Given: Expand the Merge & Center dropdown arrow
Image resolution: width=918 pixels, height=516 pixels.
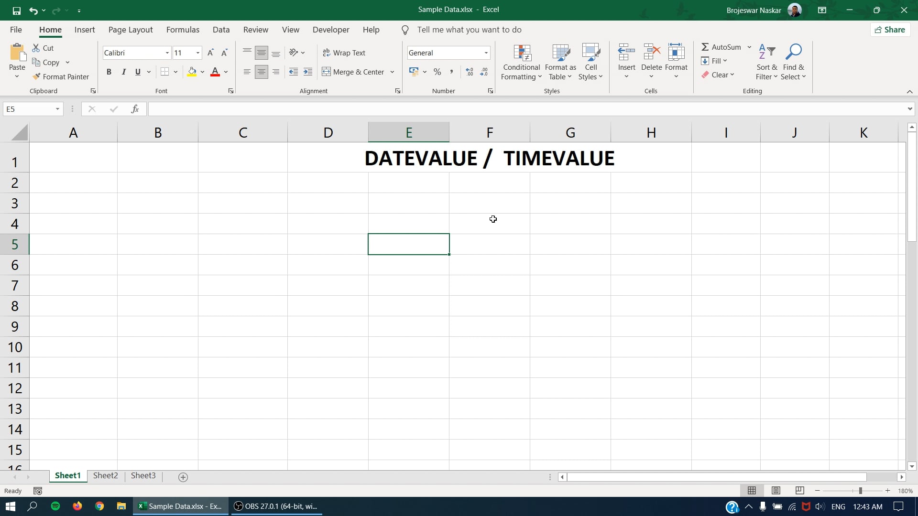Looking at the screenshot, I should click(392, 72).
